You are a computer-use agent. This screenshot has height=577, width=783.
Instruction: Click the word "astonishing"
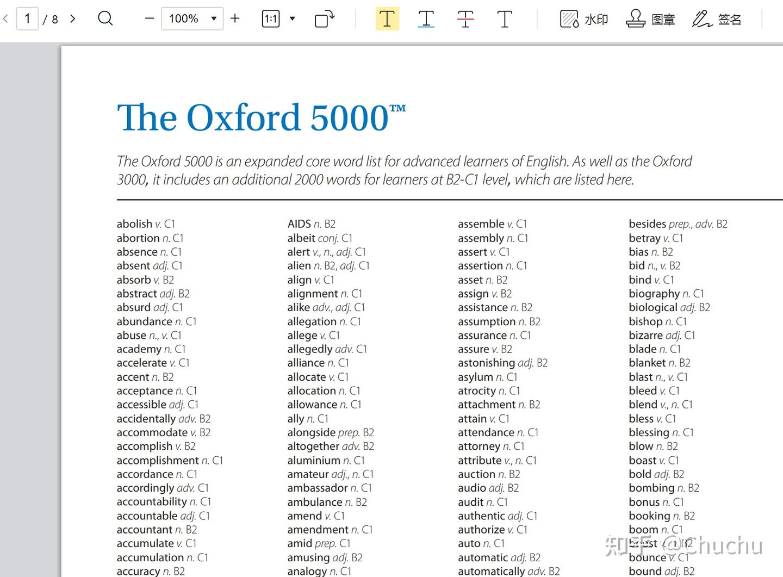pyautogui.click(x=486, y=363)
